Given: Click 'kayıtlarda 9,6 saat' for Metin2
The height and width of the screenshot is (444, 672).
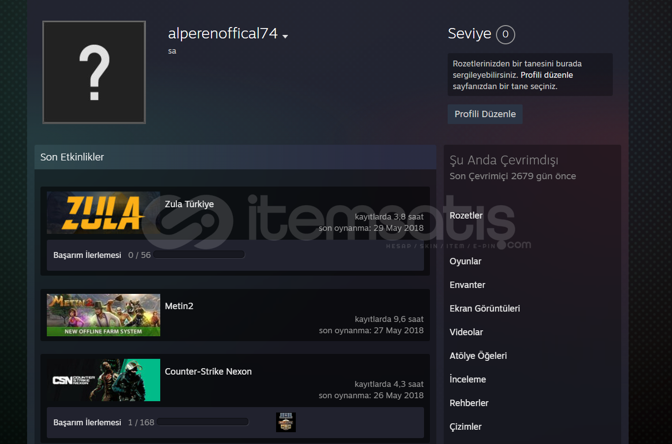Looking at the screenshot, I should [389, 319].
